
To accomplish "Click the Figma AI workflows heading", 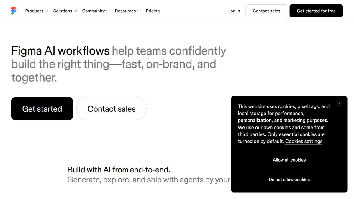I will (x=60, y=51).
